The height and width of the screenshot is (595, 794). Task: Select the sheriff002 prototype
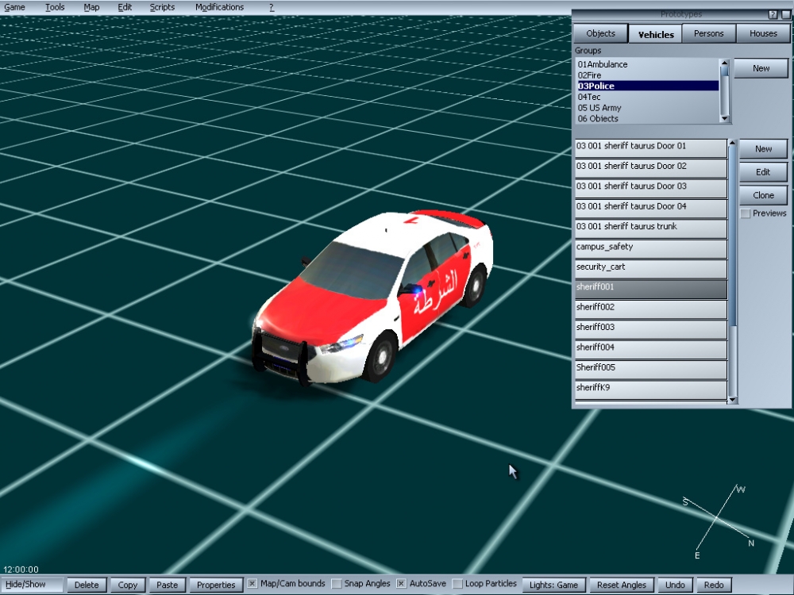tap(651, 309)
